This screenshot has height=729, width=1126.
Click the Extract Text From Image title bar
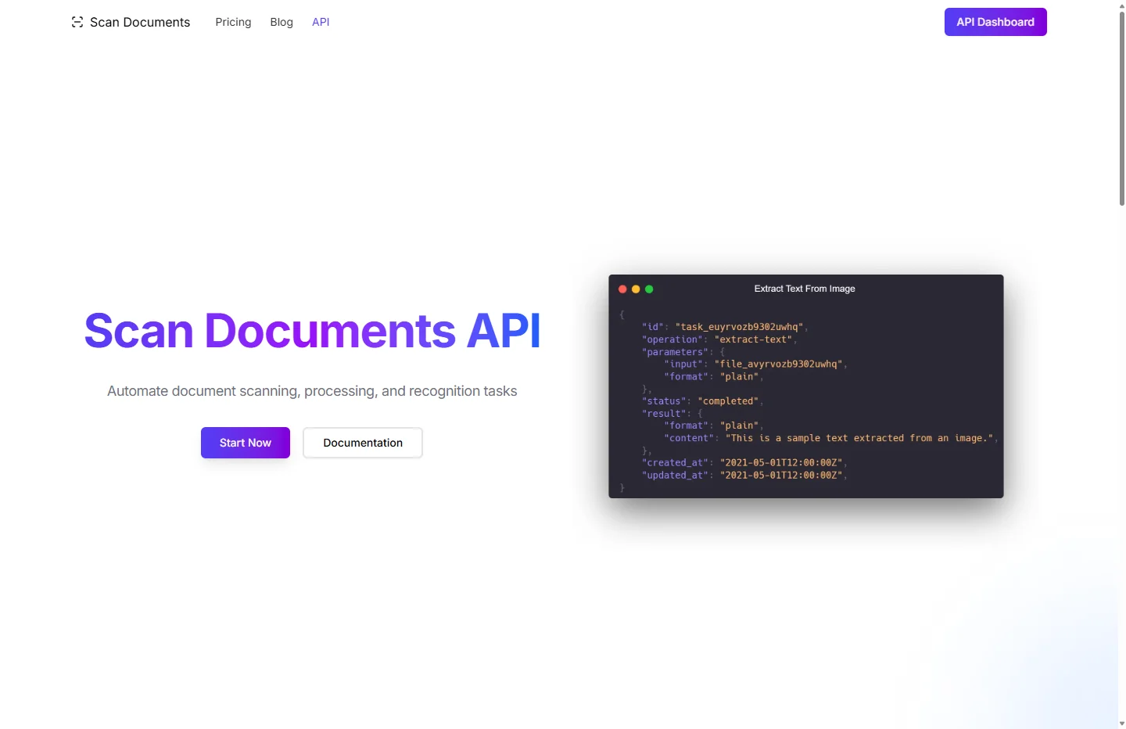pos(805,289)
